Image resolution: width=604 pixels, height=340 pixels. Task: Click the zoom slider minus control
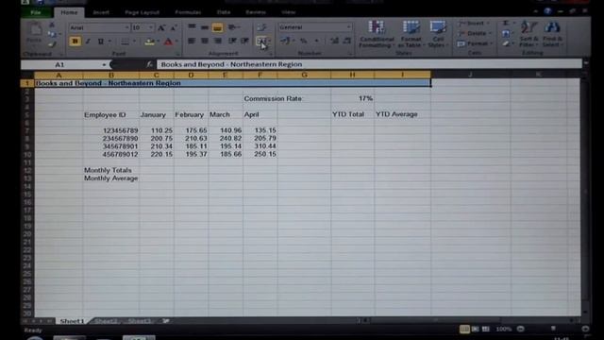520,329
